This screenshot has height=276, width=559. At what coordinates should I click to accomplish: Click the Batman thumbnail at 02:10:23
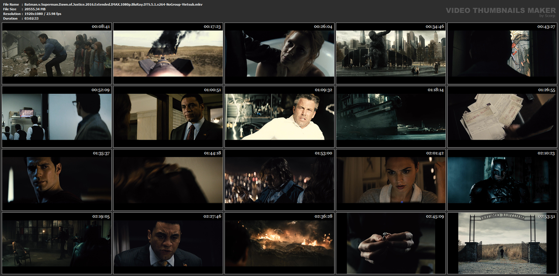(502, 179)
